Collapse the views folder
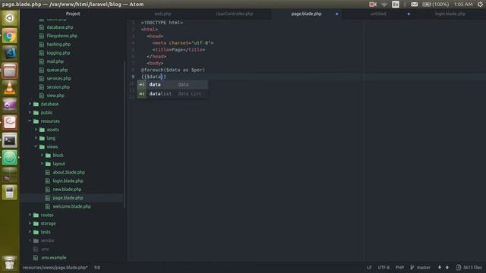The width and height of the screenshot is (486, 273). 36,146
